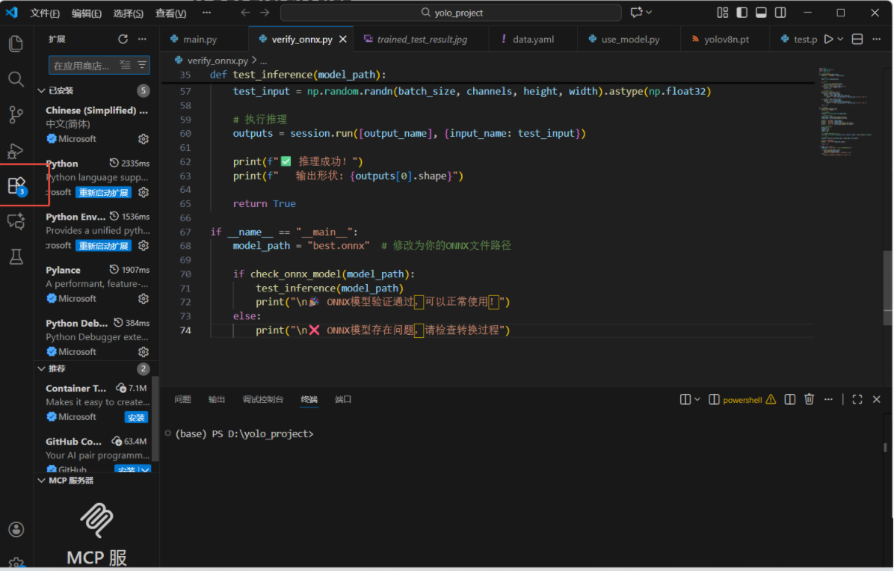Maximize the terminal panel size
Viewport: 894px width, 571px height.
click(857, 399)
